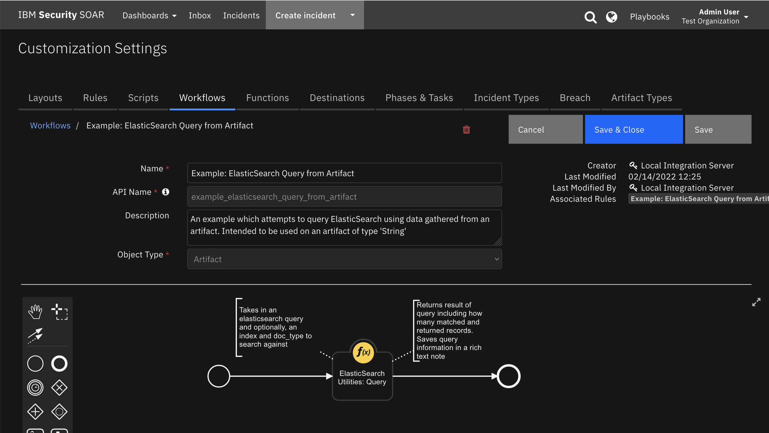Select the Workflows tab

[202, 98]
